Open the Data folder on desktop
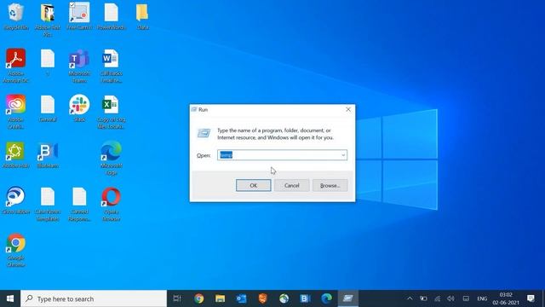This screenshot has height=307, width=545. tap(142, 16)
